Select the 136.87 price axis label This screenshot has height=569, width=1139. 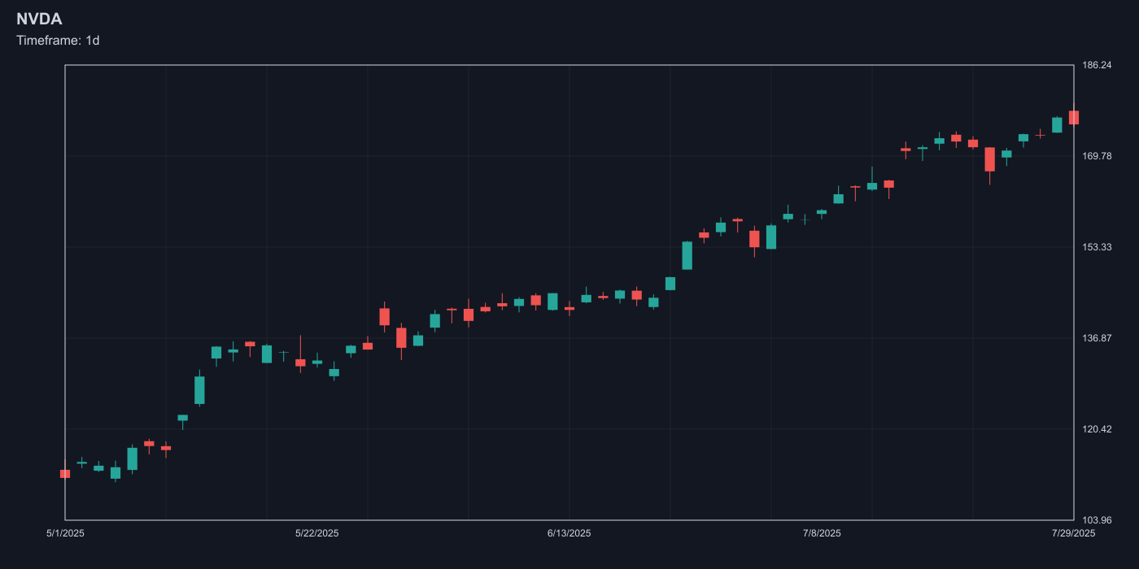(1097, 338)
